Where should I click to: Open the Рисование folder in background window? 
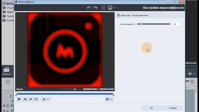8,20
